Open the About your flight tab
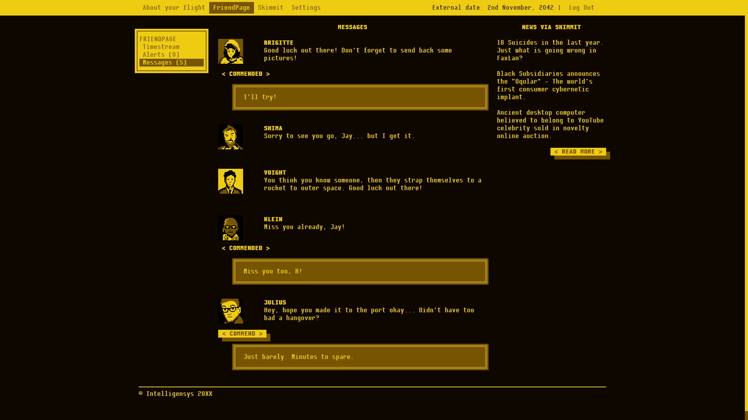Screen dimensions: 748x420 pos(174,8)
